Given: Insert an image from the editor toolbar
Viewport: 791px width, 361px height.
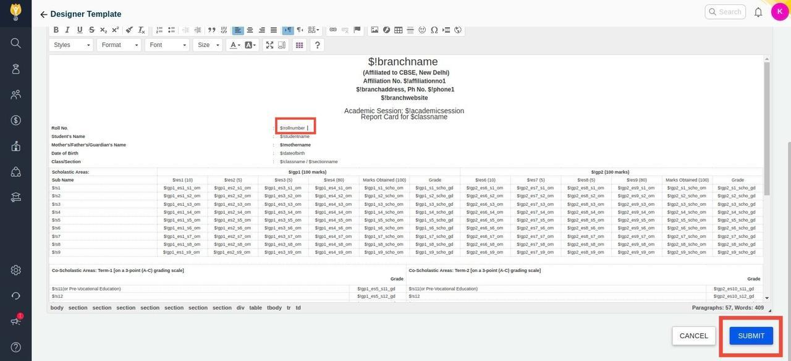Looking at the screenshot, I should [374, 30].
